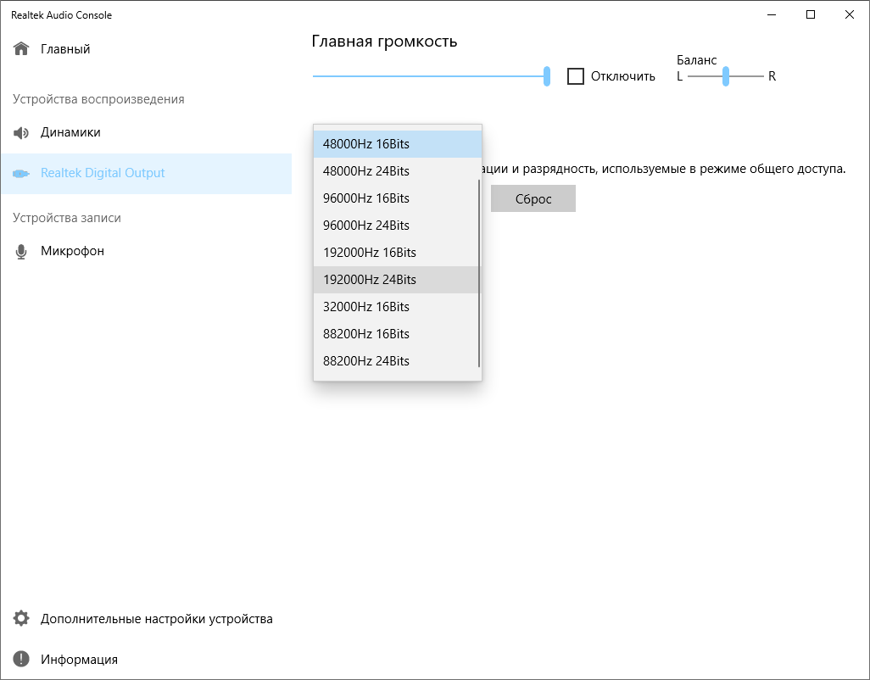This screenshot has width=870, height=680.
Task: Click the Баланс L/R slider thumb
Action: [726, 76]
